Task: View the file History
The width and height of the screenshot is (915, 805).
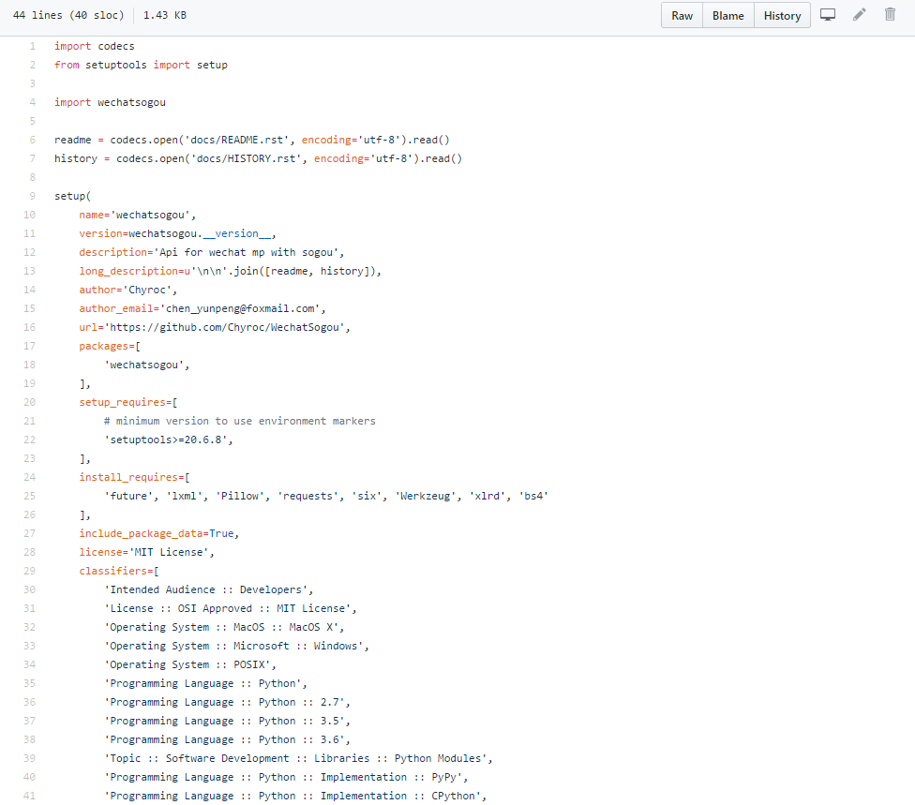Action: point(782,16)
